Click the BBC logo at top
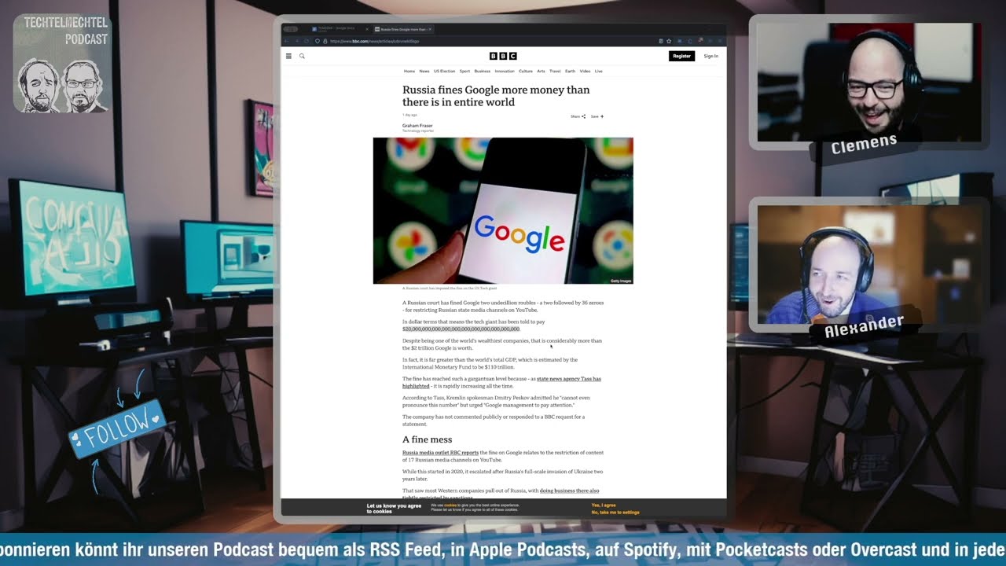 (503, 56)
